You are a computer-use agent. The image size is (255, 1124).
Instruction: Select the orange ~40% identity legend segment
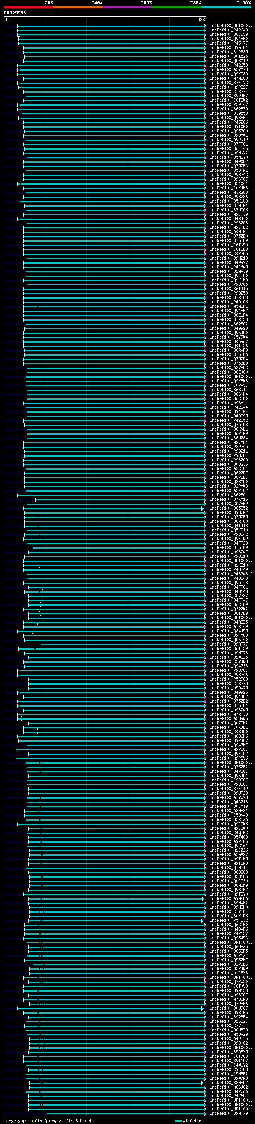tap(78, 7)
